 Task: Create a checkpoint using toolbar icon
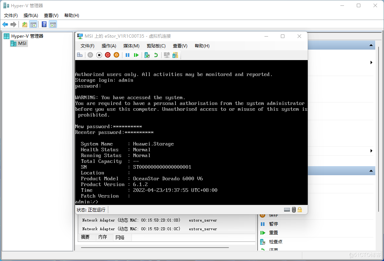(x=147, y=55)
